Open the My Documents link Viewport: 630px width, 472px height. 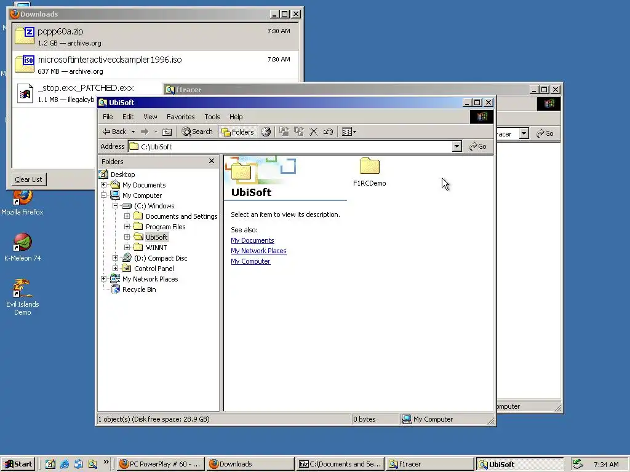pyautogui.click(x=252, y=240)
